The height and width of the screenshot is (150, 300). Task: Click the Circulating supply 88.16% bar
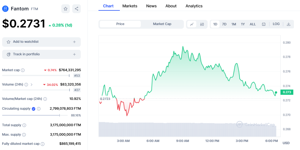pyautogui.click(x=35, y=115)
